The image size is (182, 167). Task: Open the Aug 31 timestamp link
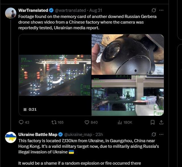pyautogui.click(x=96, y=10)
